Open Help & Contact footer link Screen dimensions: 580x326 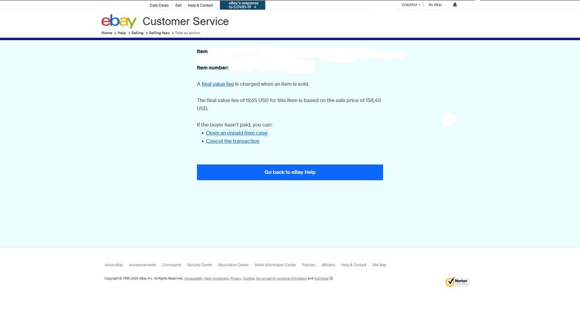point(354,265)
